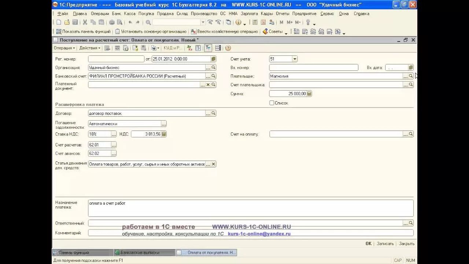Click the Print toolbar icon
Image resolution: width=469 pixels, height=264 pixels.
pos(111,22)
